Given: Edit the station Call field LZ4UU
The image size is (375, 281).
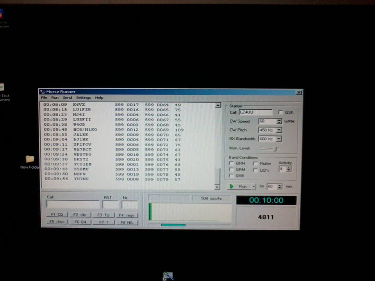Looking at the screenshot, I should [255, 112].
